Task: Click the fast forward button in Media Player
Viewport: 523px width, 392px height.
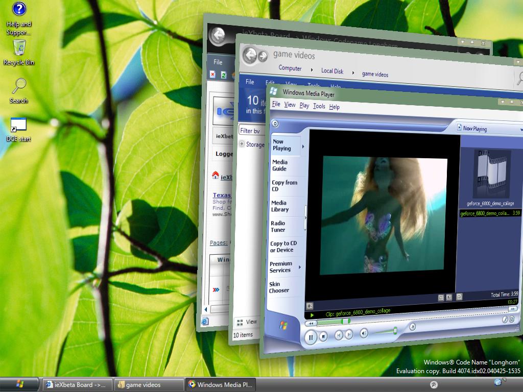Action: (512, 309)
